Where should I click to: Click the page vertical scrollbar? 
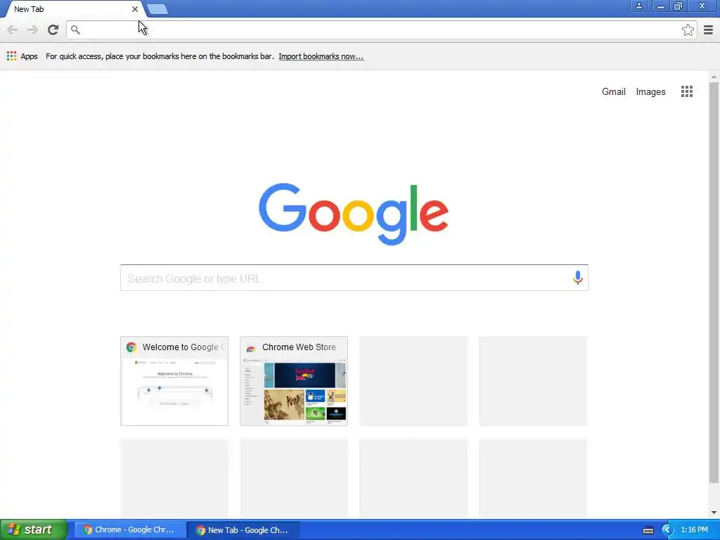(714, 283)
